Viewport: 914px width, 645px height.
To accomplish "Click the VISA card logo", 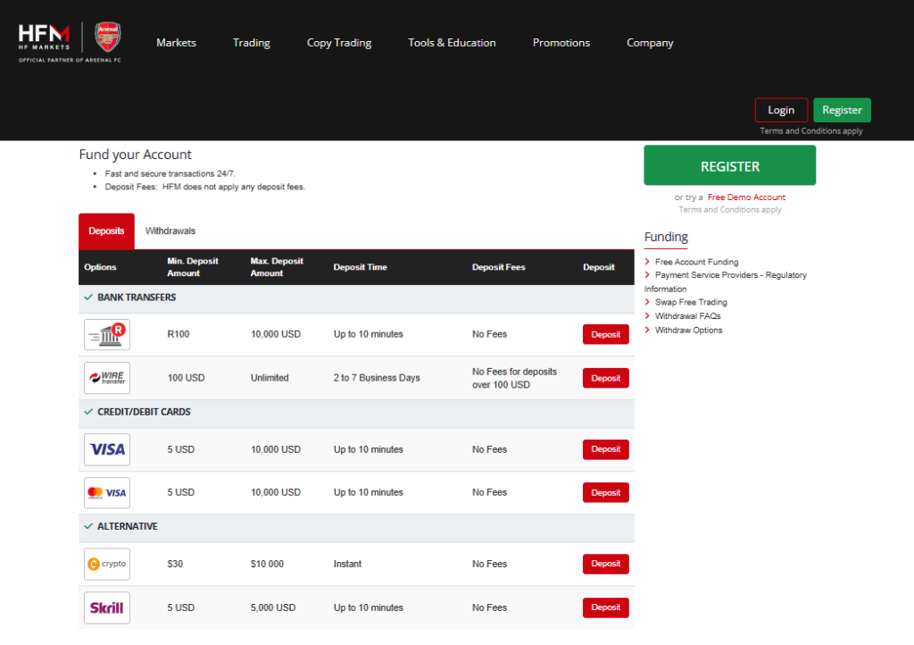I will [107, 449].
